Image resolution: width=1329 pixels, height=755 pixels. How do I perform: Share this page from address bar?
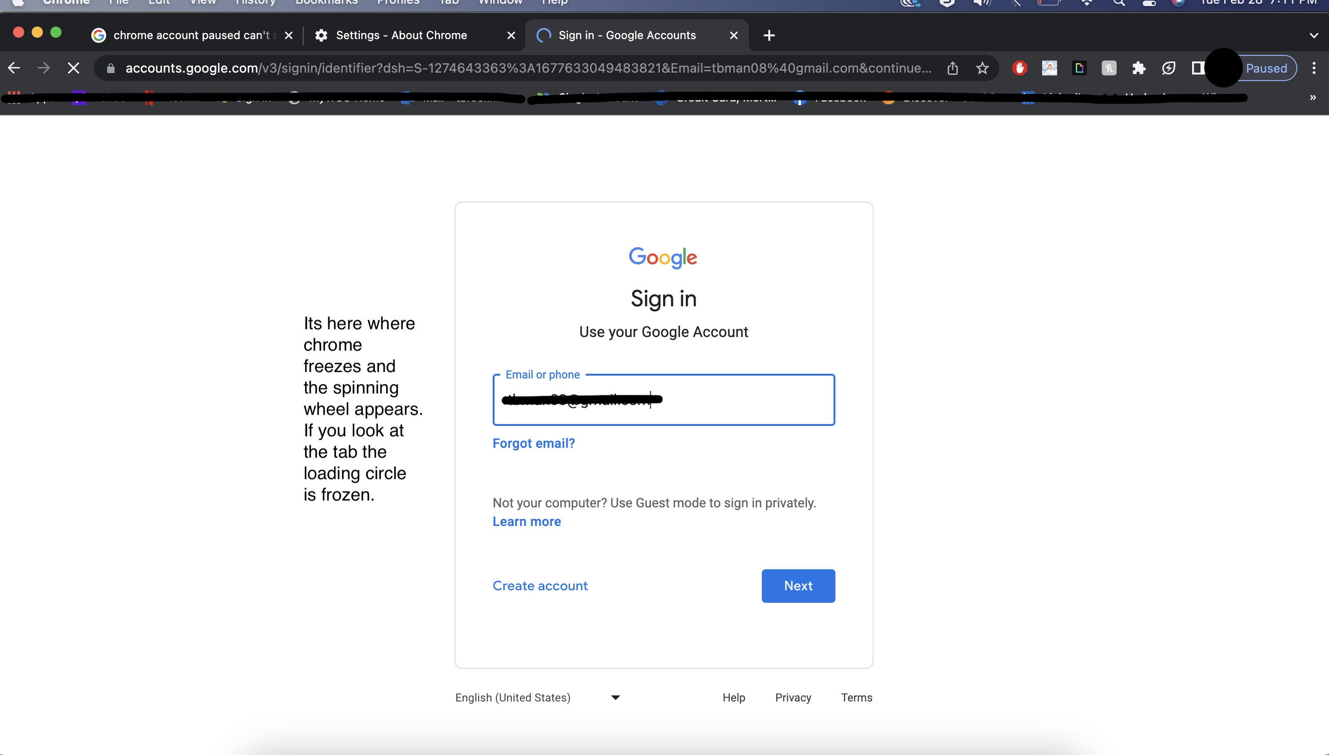pos(952,68)
